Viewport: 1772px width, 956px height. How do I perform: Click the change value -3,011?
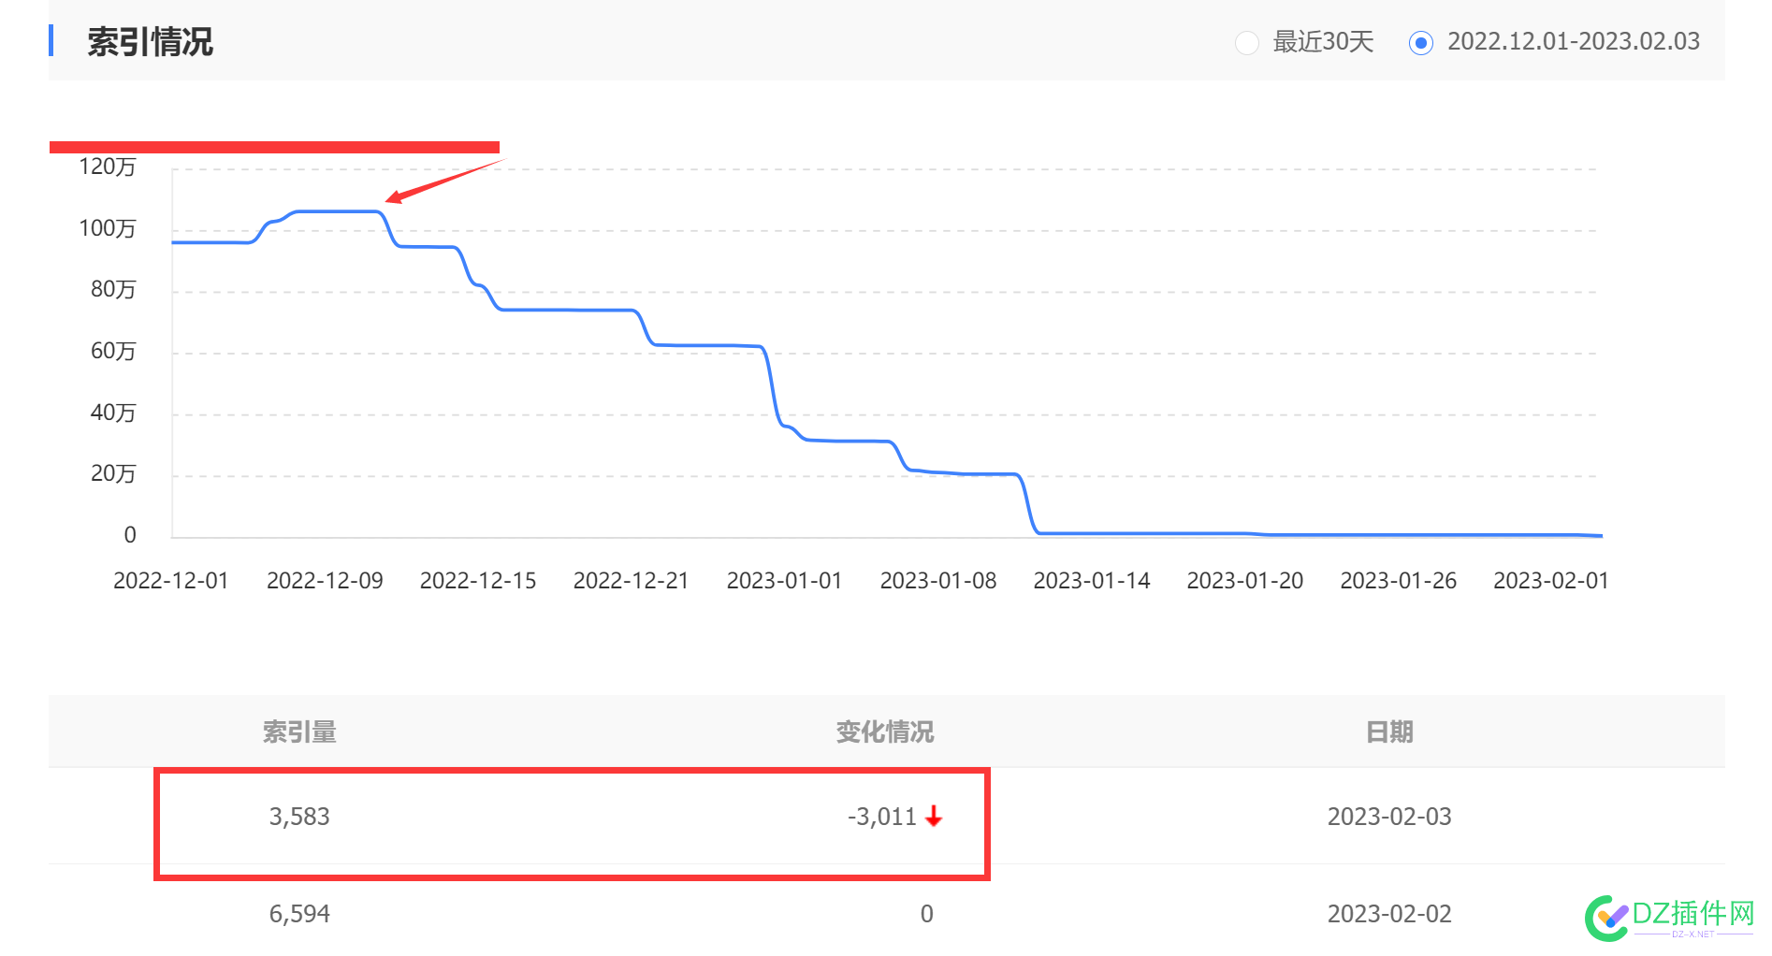click(x=882, y=817)
